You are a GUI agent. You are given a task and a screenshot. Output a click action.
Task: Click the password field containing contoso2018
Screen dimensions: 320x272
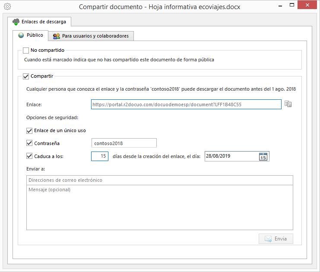(x=124, y=143)
